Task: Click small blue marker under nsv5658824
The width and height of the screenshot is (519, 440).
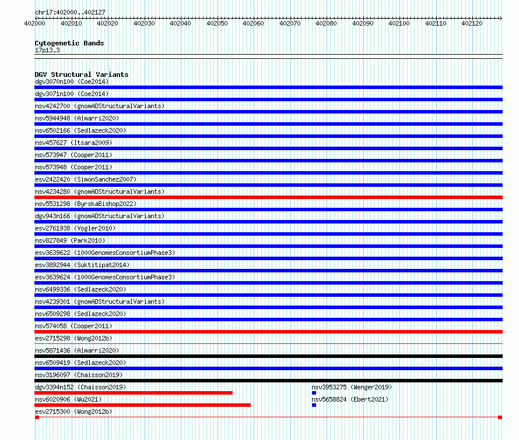Action: pyautogui.click(x=314, y=405)
